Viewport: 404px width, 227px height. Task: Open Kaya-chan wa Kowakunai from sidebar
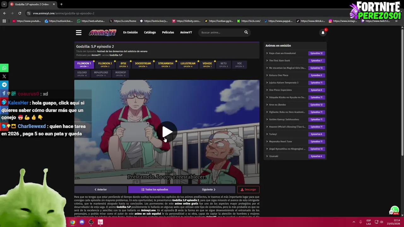pos(282,53)
